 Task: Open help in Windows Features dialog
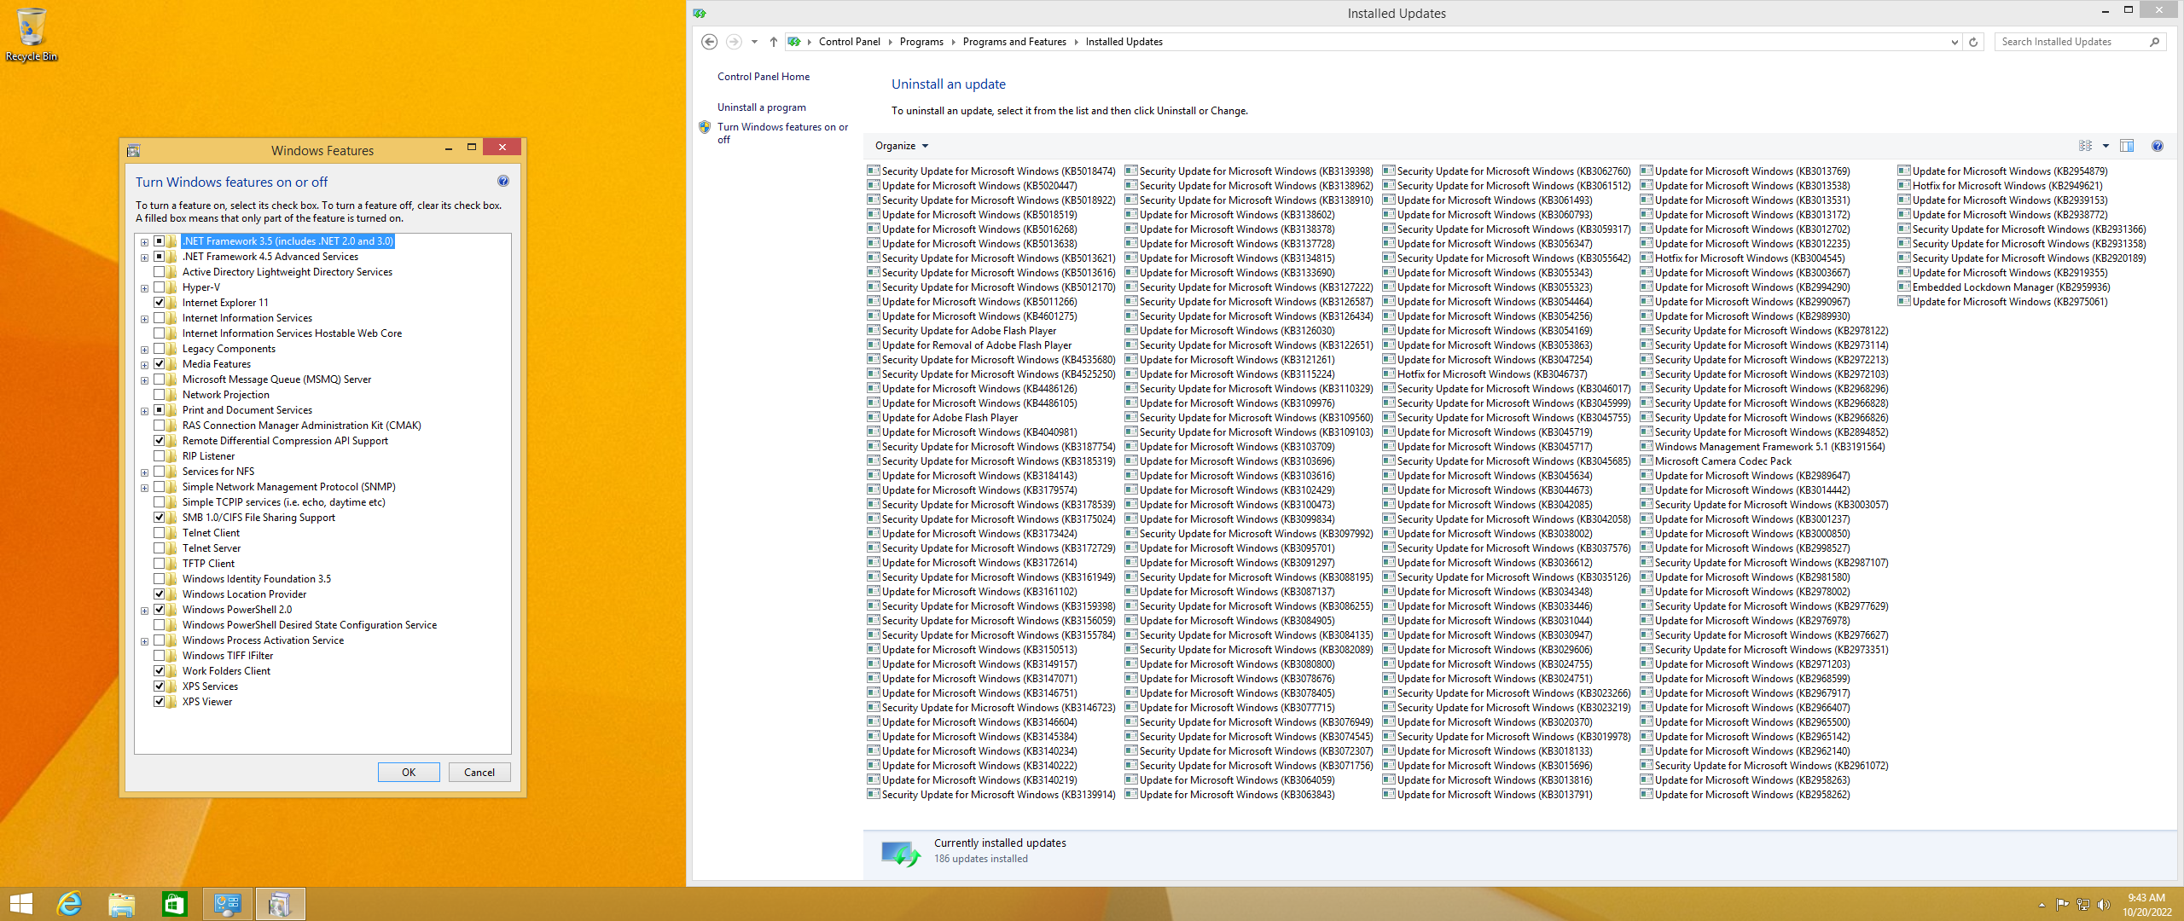[x=503, y=181]
